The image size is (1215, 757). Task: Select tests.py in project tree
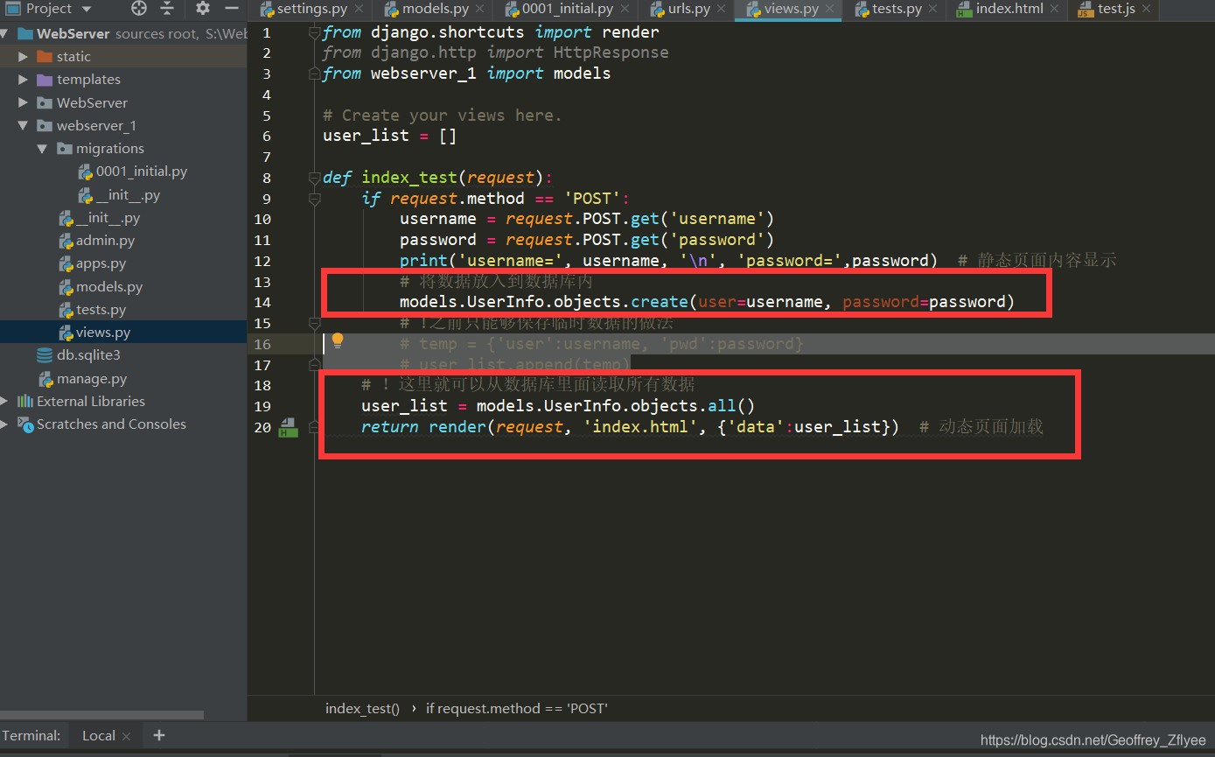(101, 310)
